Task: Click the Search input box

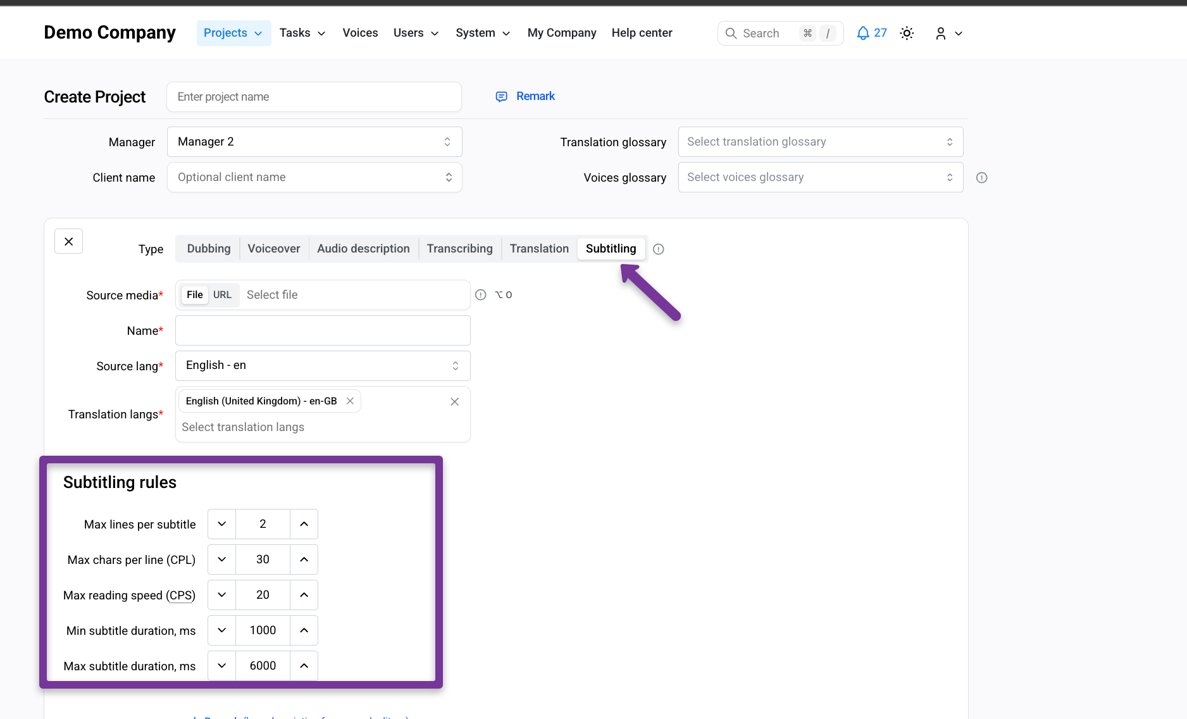Action: click(781, 34)
